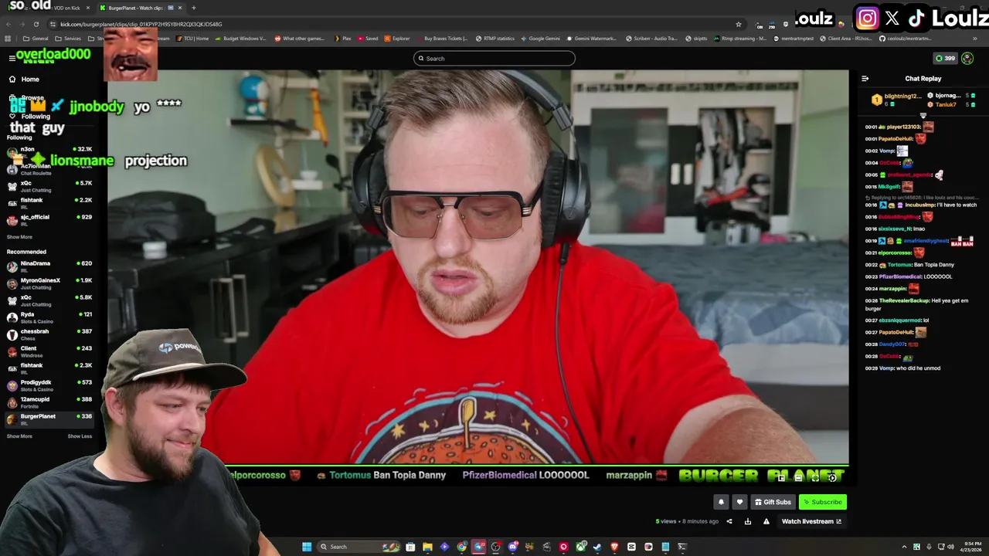Switch to the BurgerPlanet Watch clips tab
989x556 pixels.
pyautogui.click(x=141, y=8)
